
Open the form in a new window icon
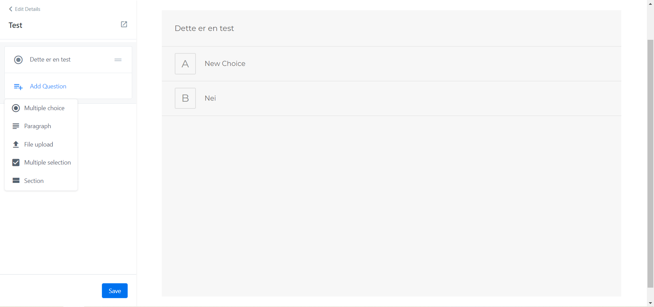point(124,24)
